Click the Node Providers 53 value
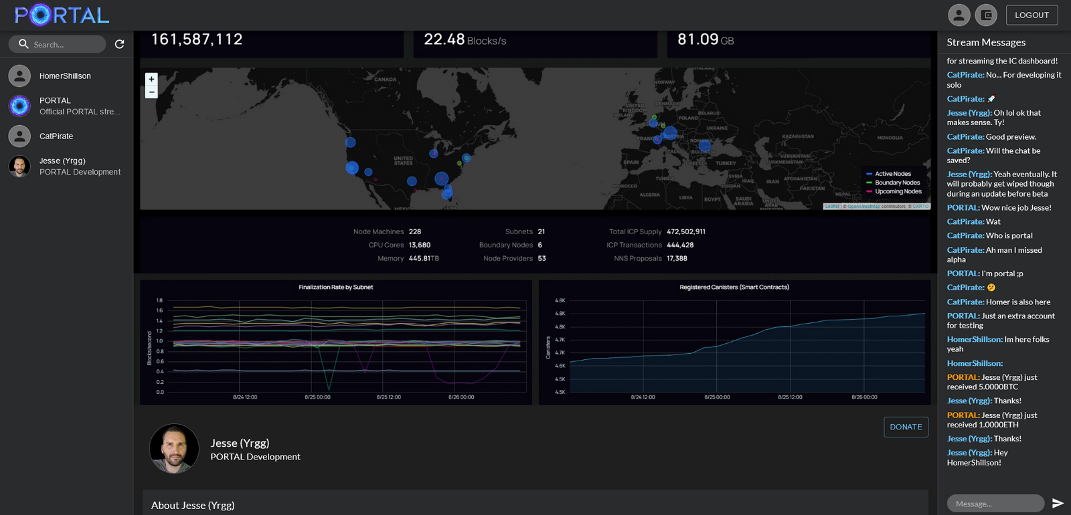The height and width of the screenshot is (515, 1071). coord(542,258)
